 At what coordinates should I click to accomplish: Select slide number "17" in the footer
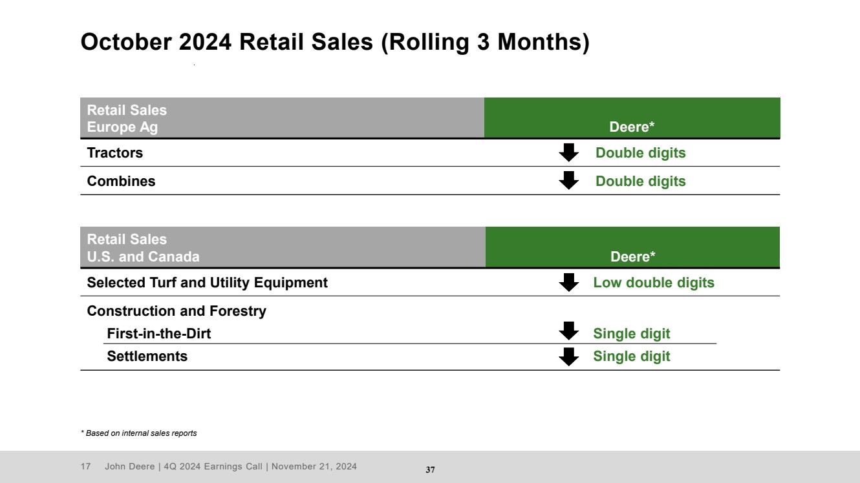pos(85,466)
